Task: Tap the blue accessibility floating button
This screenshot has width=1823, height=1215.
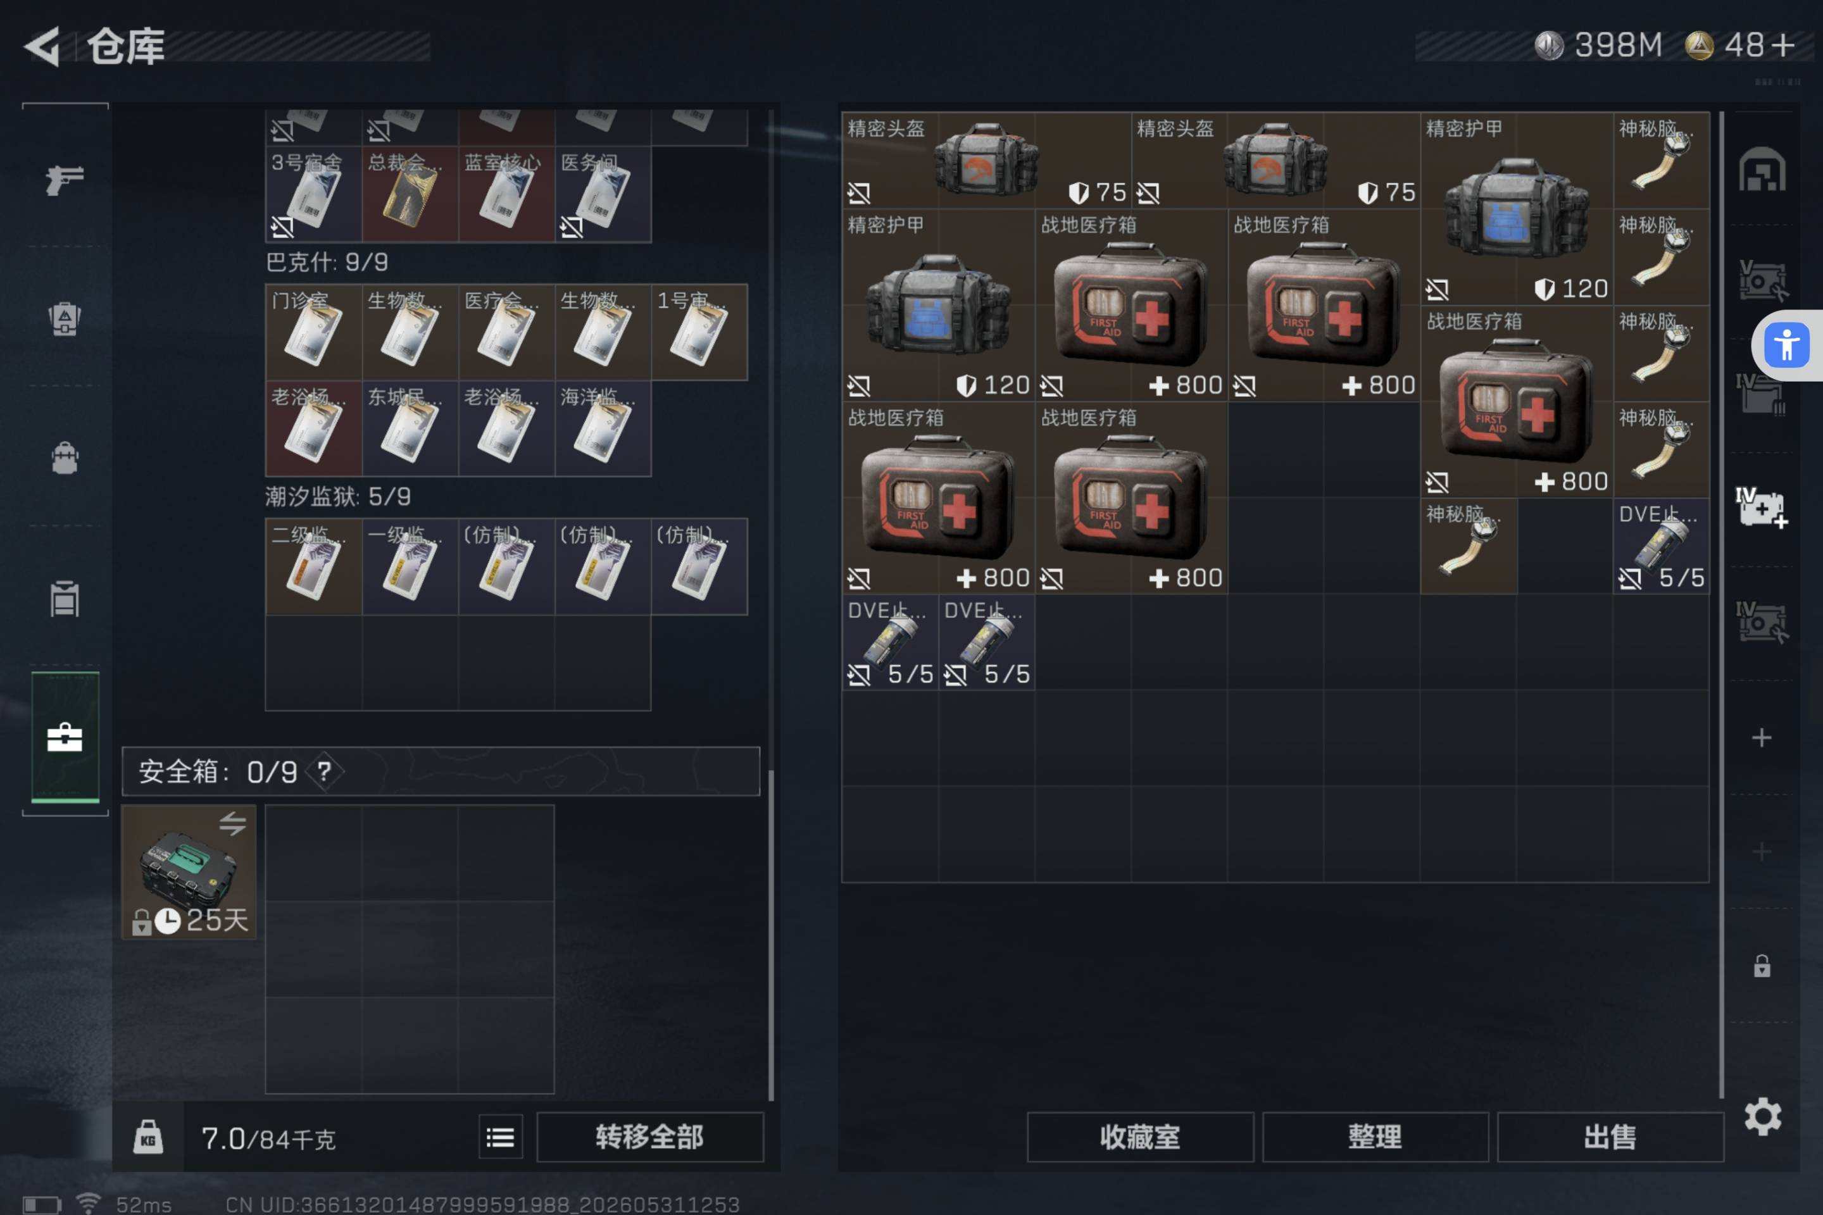Action: (1786, 345)
